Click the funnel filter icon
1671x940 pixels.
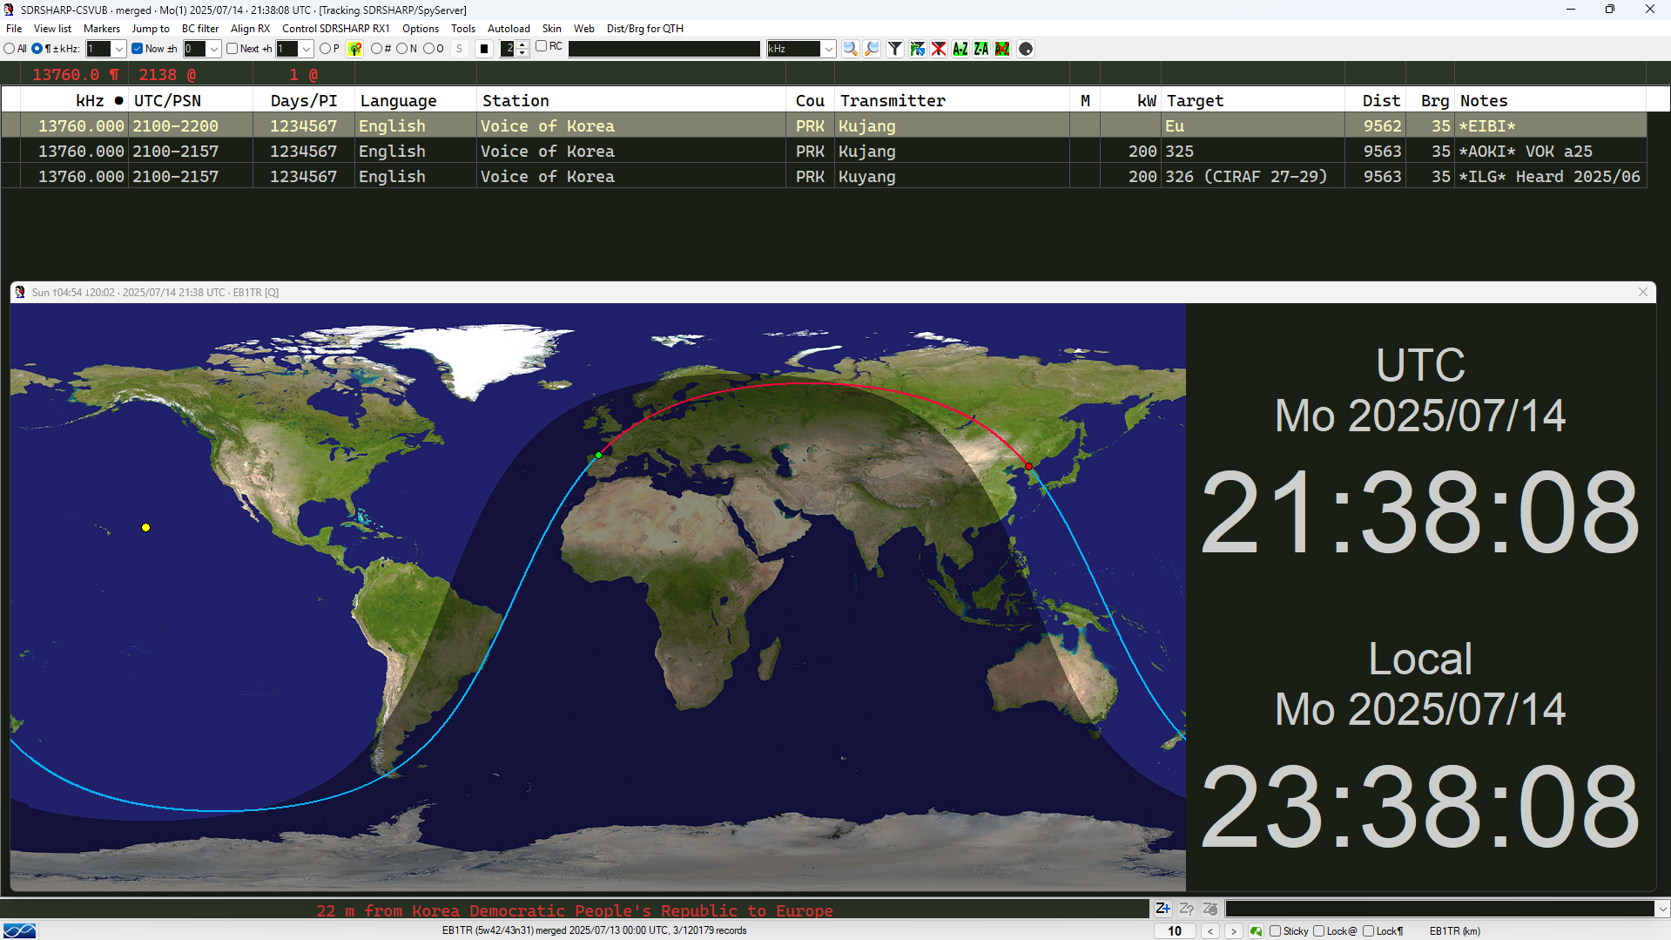click(x=895, y=49)
